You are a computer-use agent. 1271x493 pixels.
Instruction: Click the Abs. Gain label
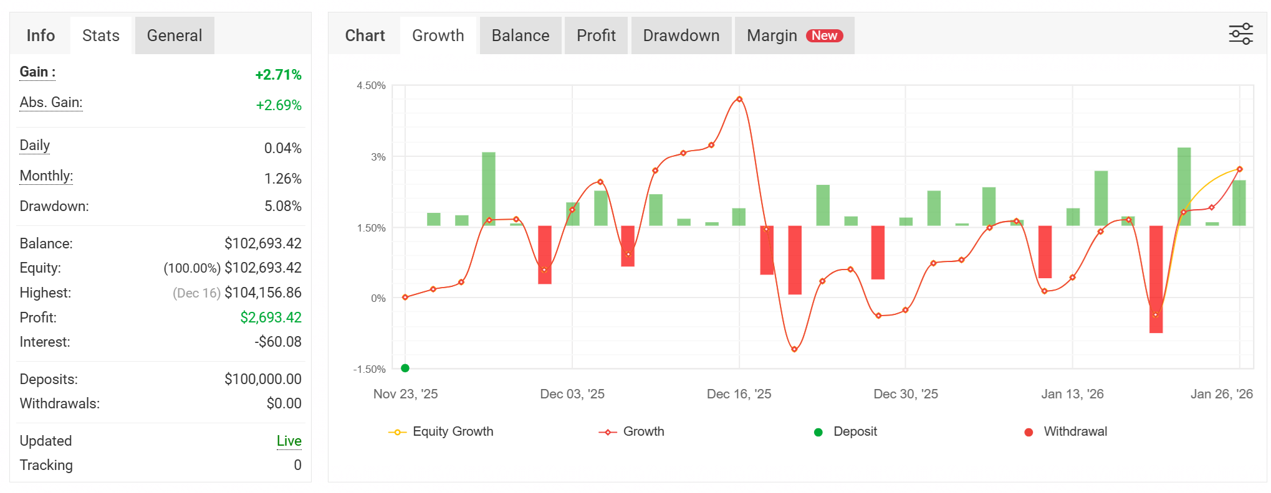pos(51,103)
